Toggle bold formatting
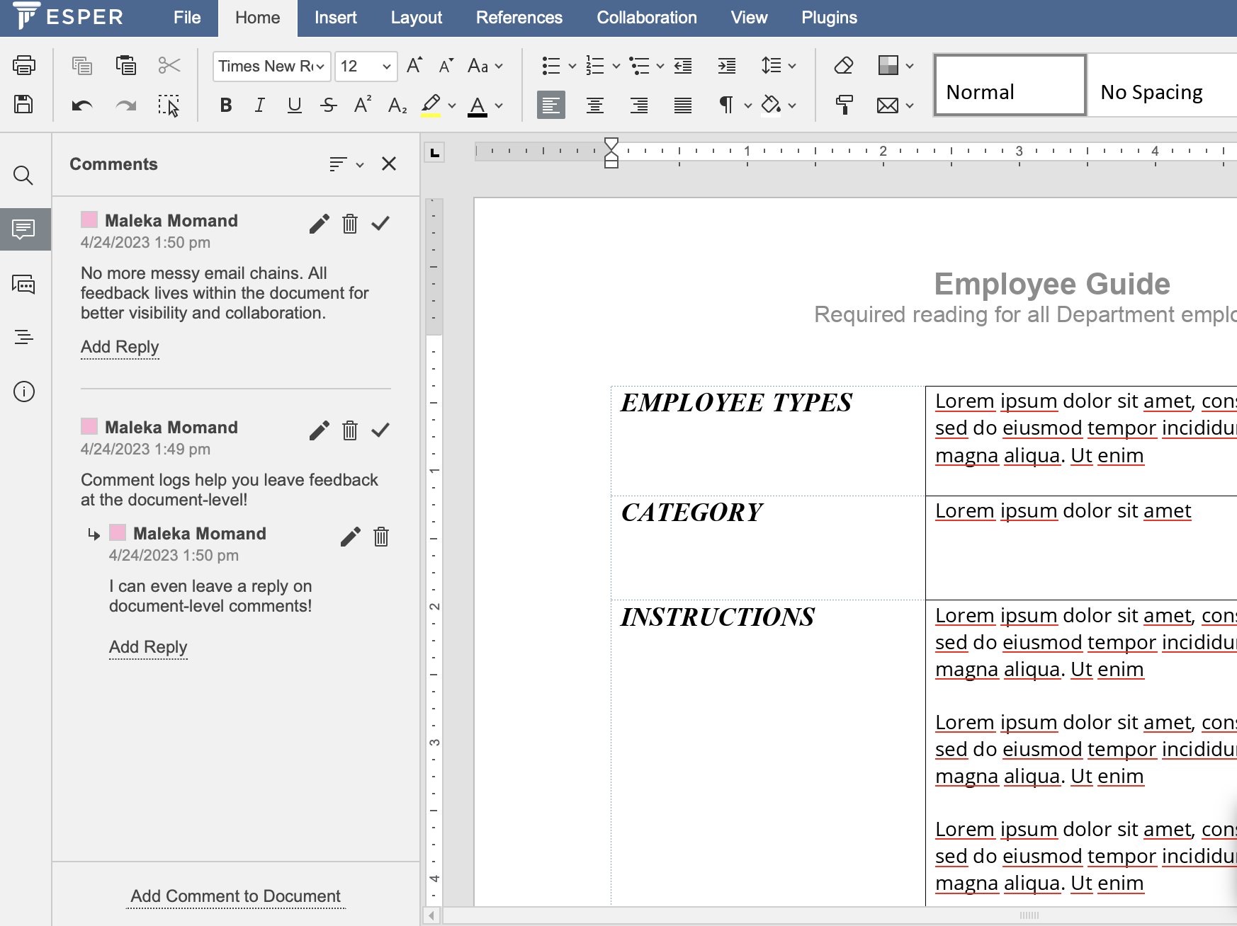The width and height of the screenshot is (1237, 926). click(225, 104)
